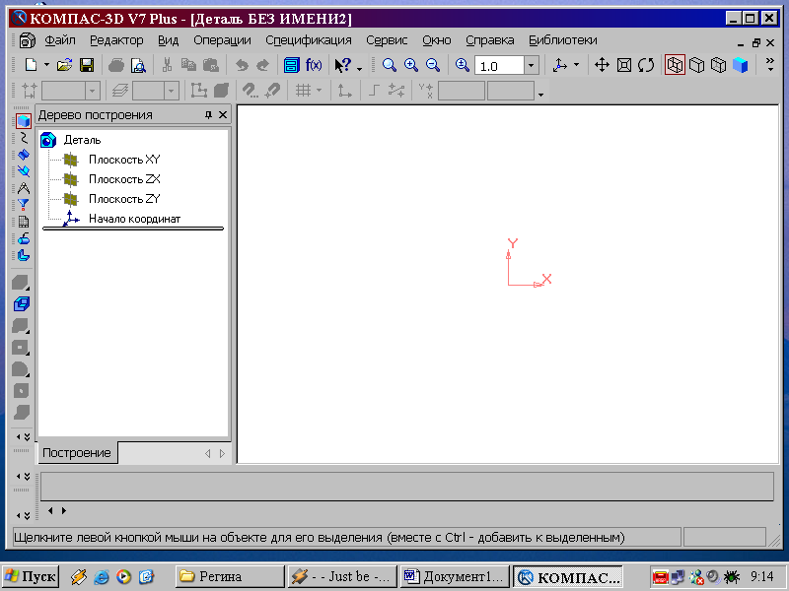This screenshot has width=789, height=591.
Task: Open the Library manager icon
Action: coord(291,65)
